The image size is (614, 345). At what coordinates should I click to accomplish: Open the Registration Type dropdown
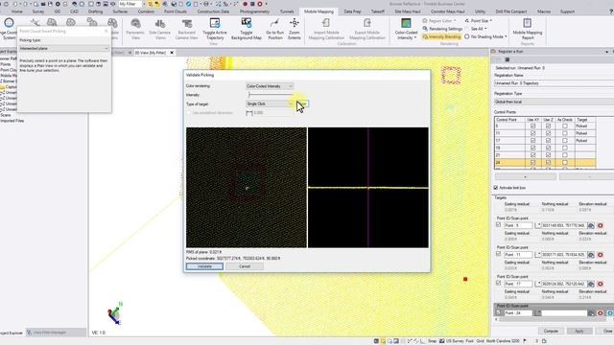point(554,102)
